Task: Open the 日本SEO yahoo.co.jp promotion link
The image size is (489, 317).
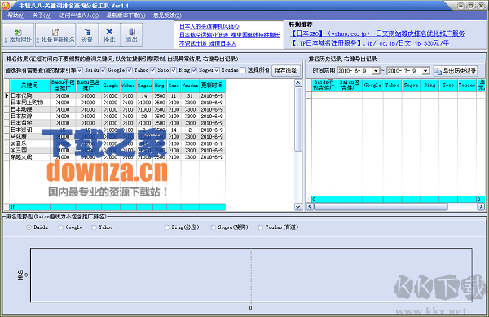Action: pos(377,33)
